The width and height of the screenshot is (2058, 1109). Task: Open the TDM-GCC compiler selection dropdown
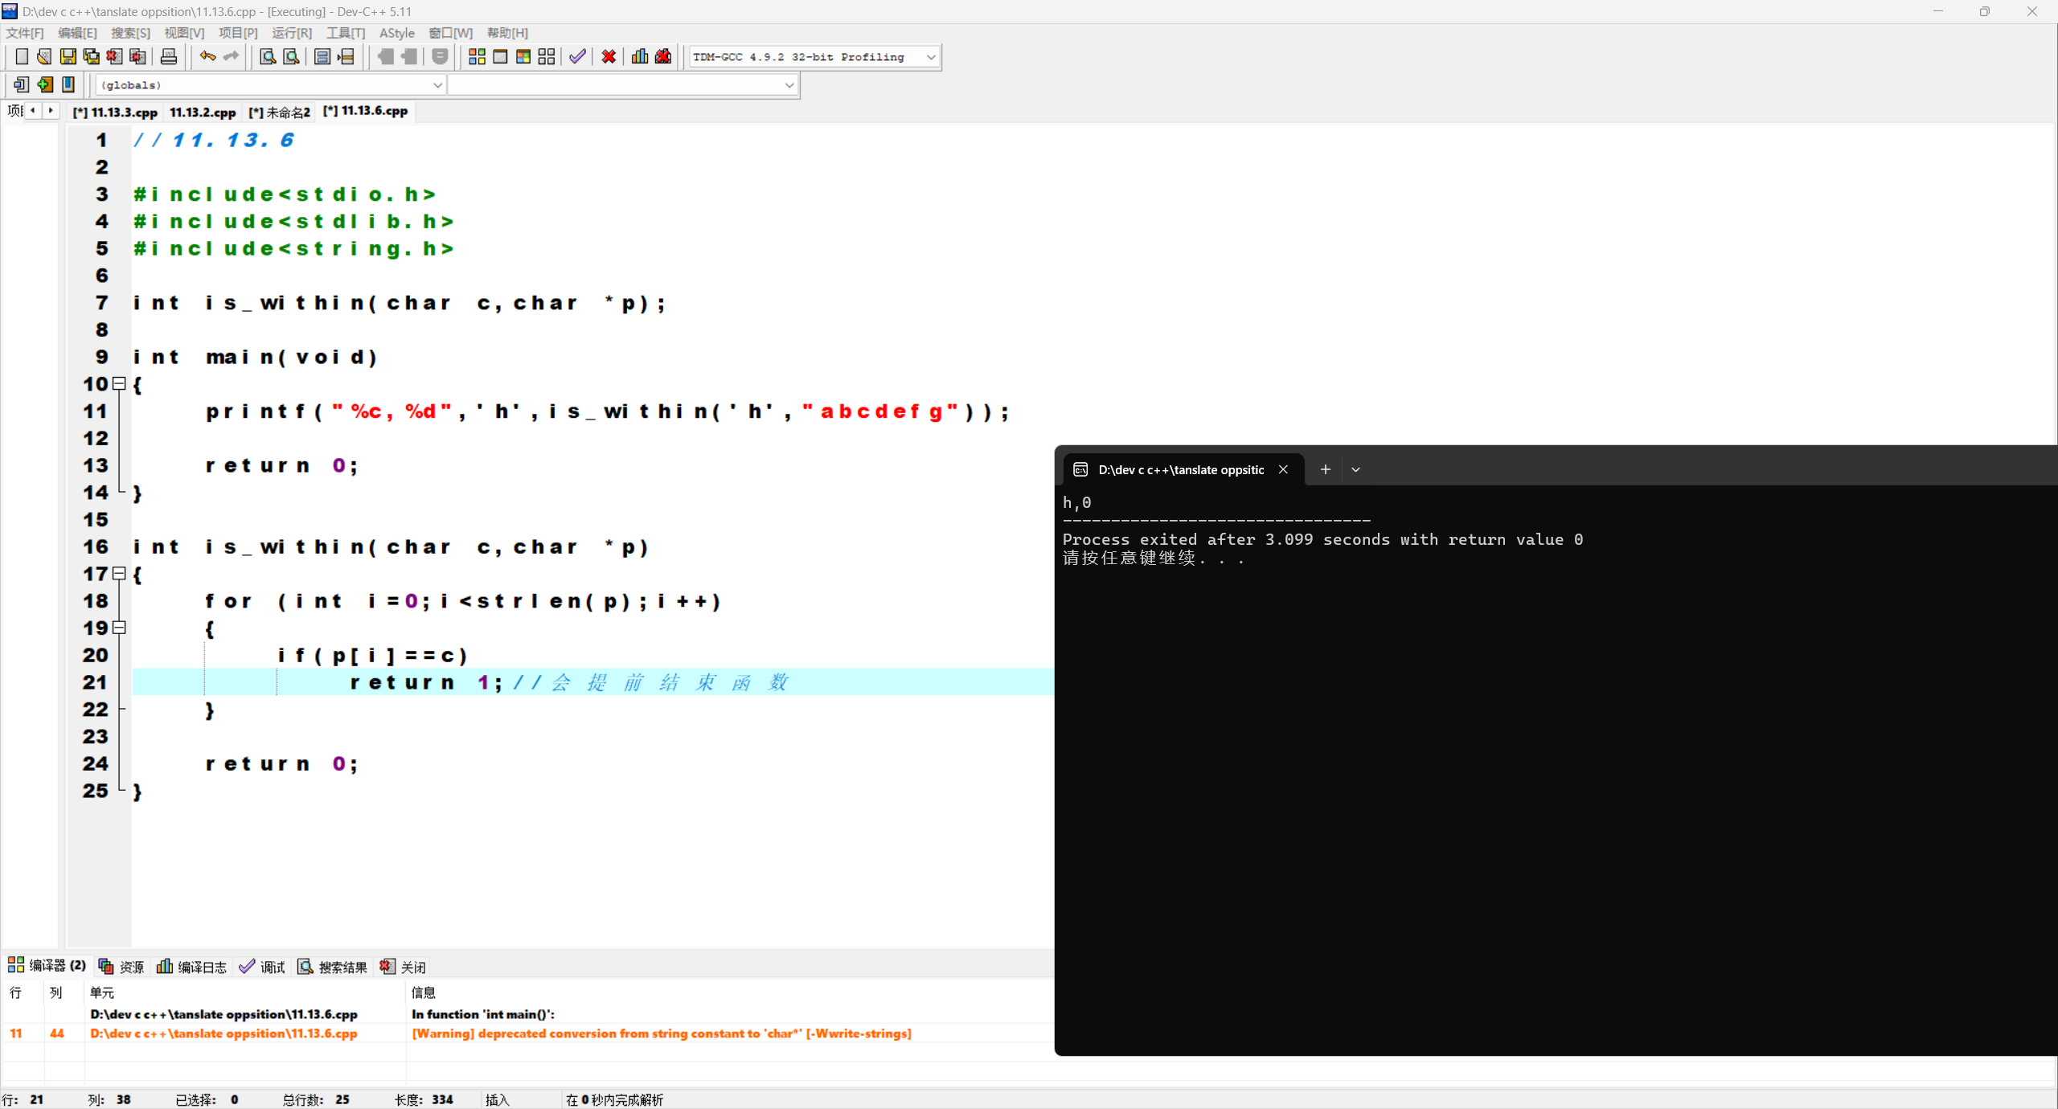tap(930, 57)
